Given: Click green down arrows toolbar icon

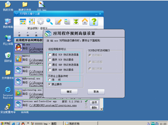Looking at the screenshot, I should click(76, 21).
